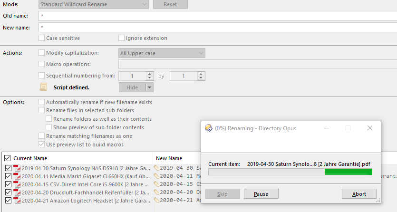Image resolution: width=397 pixels, height=212 pixels.
Task: Select file name '2020-04-15 CSV-Direkt Intel Core i5-9600K'
Action: coord(86,184)
